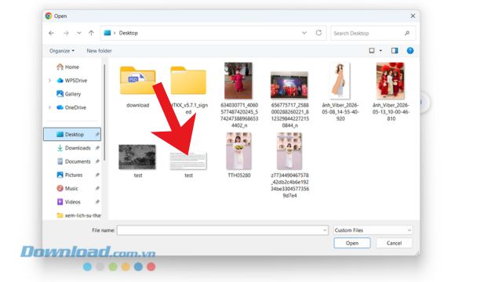502x282 pixels.
Task: Open Gallery in the sidebar
Action: click(x=68, y=94)
